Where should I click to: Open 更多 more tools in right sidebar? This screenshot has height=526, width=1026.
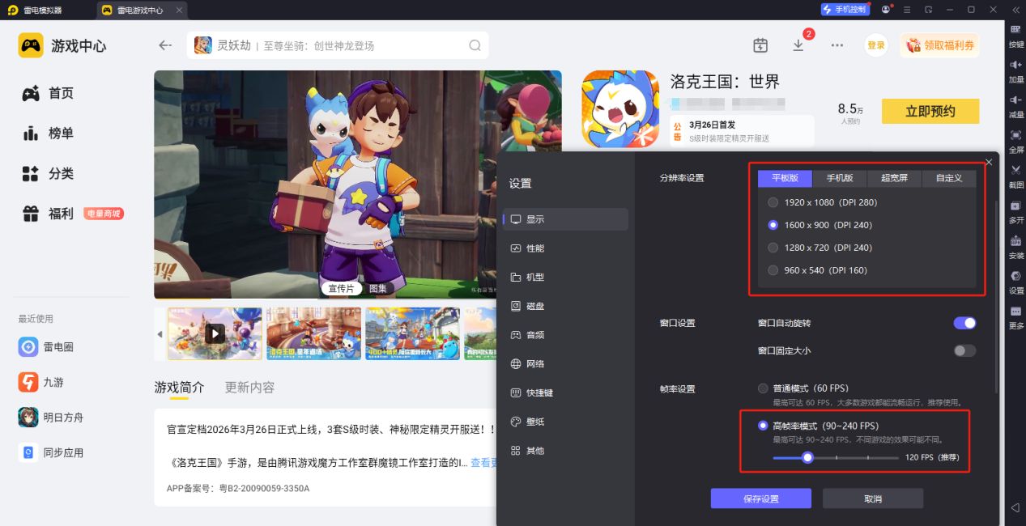click(x=1015, y=317)
